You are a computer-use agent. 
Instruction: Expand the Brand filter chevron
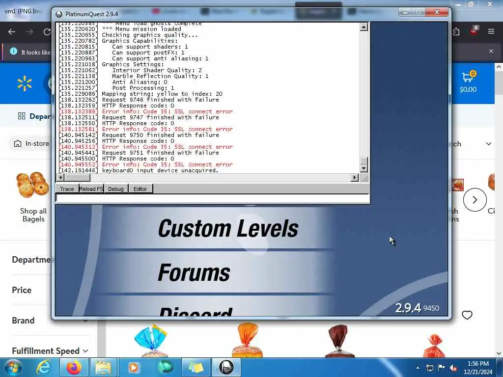tap(85, 321)
